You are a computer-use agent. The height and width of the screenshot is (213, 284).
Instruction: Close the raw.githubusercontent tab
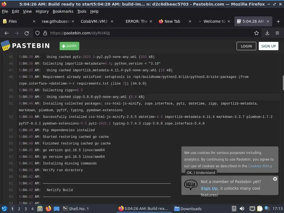73,21
